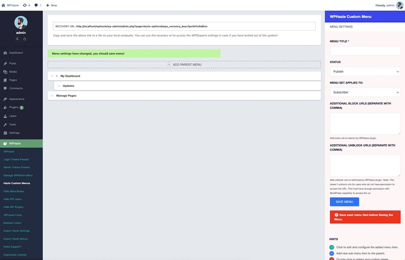Click the drag handle icon of My Dashboard
The image size is (405, 260).
52,76
